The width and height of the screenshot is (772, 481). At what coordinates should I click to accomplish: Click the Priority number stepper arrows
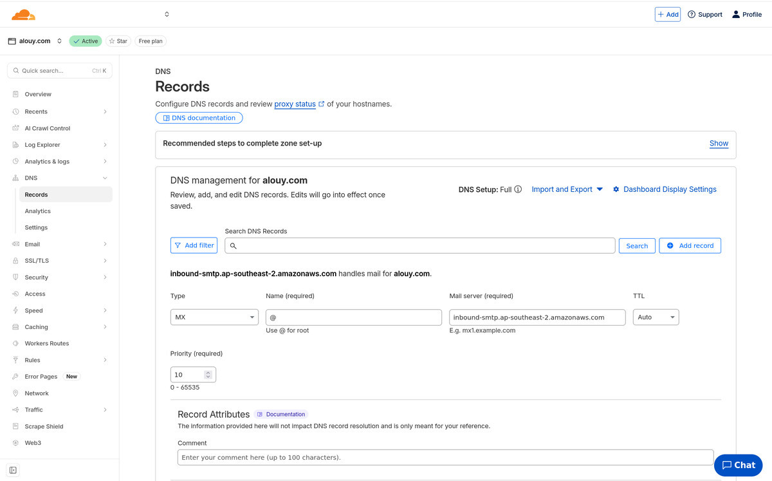[208, 375]
